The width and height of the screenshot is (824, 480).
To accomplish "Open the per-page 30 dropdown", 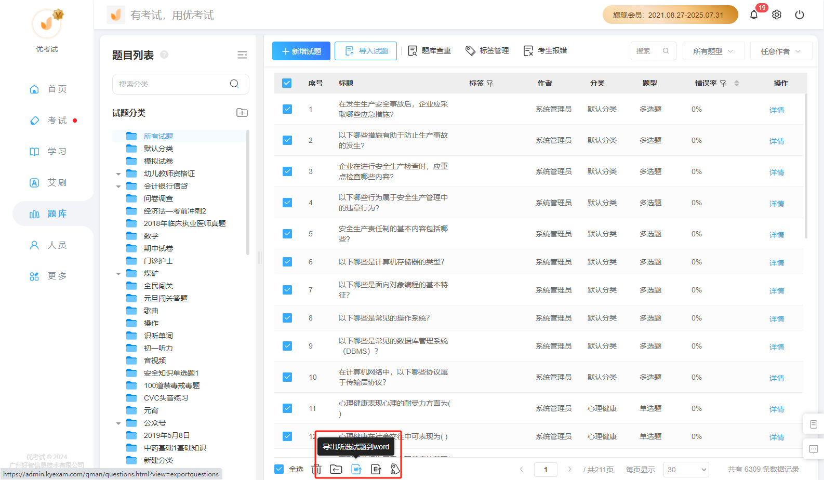I will pyautogui.click(x=686, y=470).
